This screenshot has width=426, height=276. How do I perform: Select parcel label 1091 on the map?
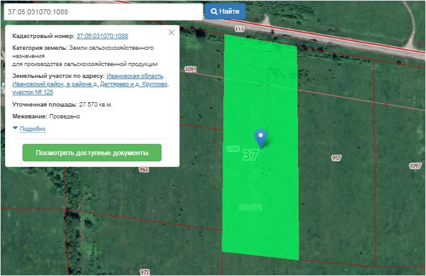tap(191, 69)
